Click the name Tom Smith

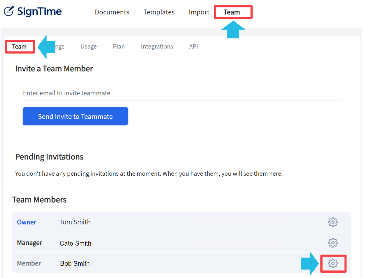pyautogui.click(x=75, y=222)
